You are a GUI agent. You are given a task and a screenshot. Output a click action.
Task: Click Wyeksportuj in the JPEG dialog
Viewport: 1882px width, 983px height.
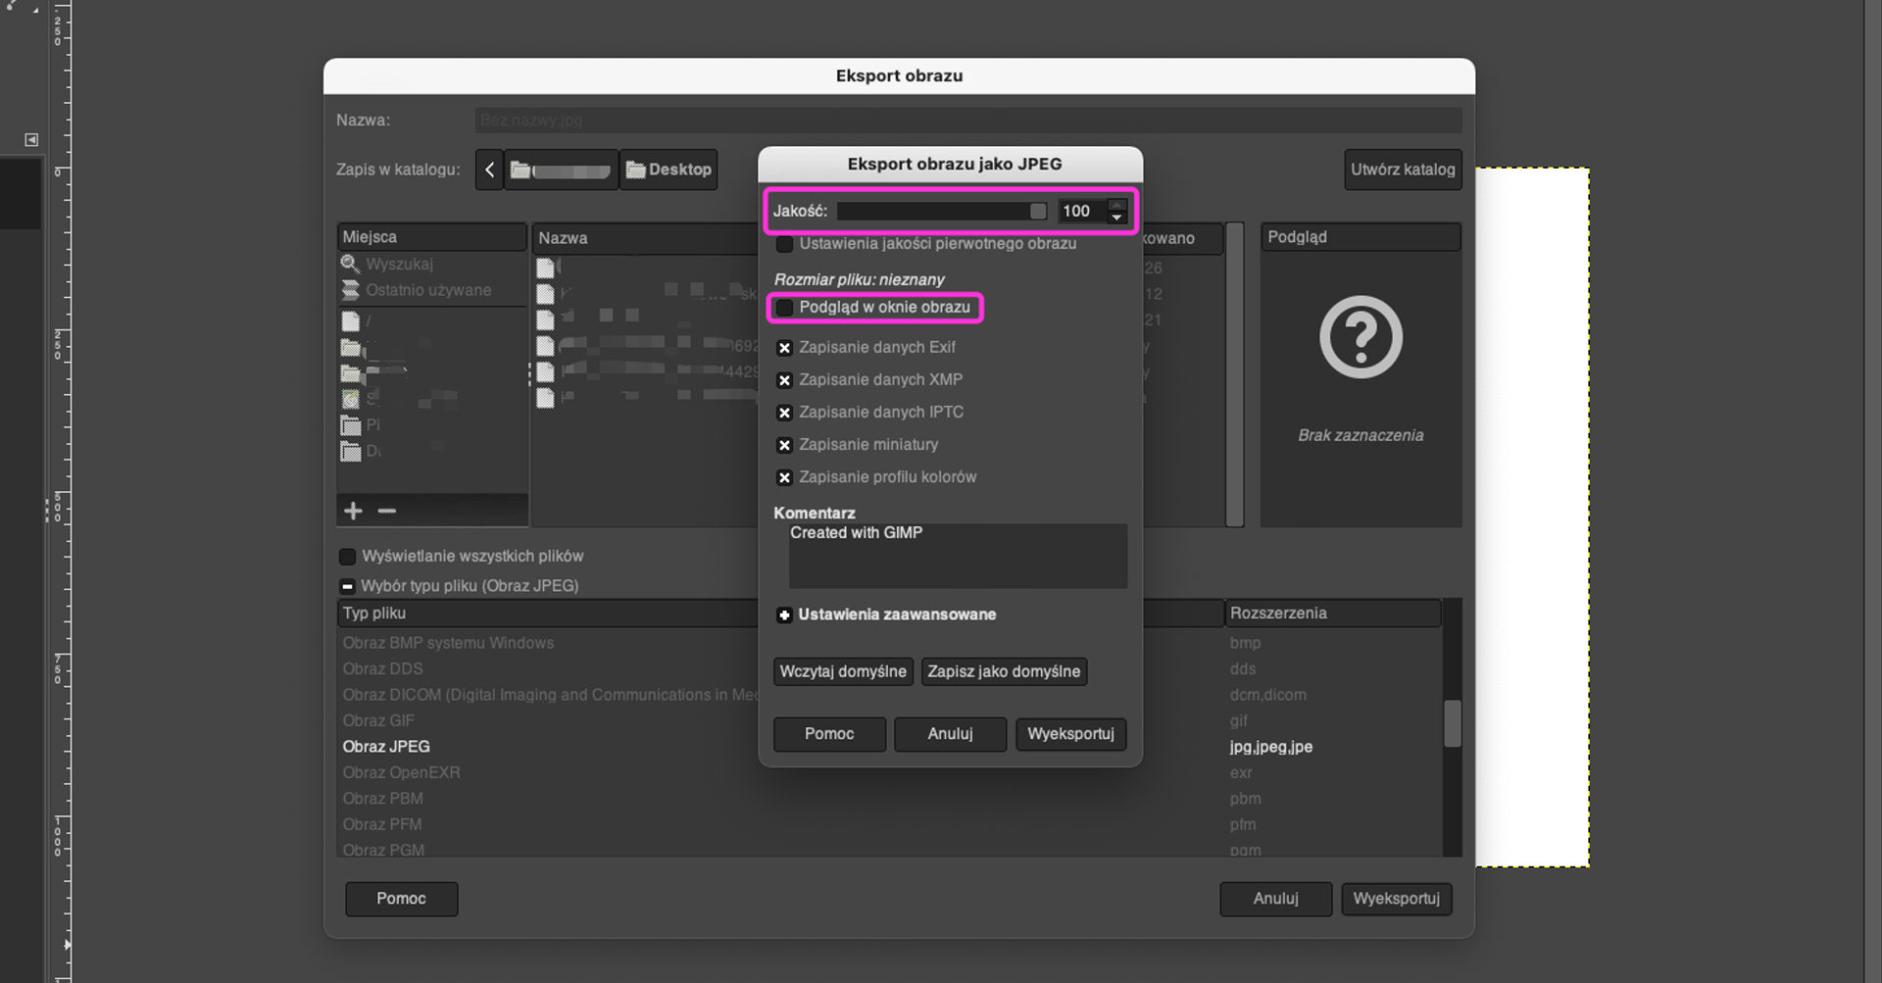pos(1070,734)
